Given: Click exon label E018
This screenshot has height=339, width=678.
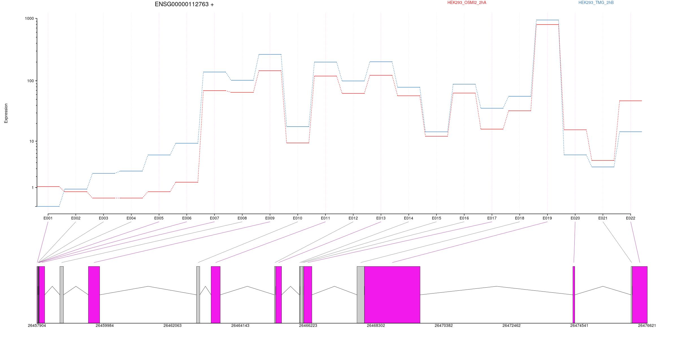Looking at the screenshot, I should (x=520, y=218).
